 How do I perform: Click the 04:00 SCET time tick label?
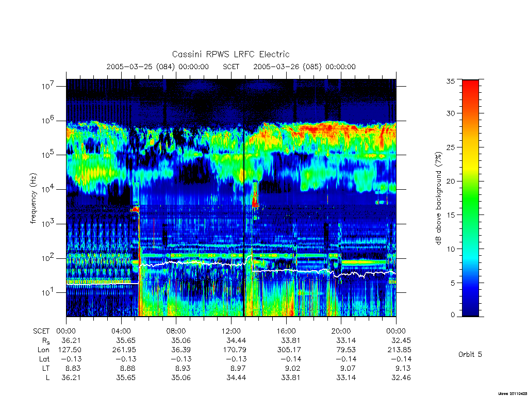pyautogui.click(x=121, y=331)
